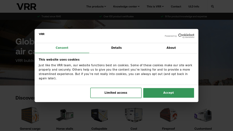The height and width of the screenshot is (131, 233).
Task: Click the Horse stalls label
Action: click(65, 129)
